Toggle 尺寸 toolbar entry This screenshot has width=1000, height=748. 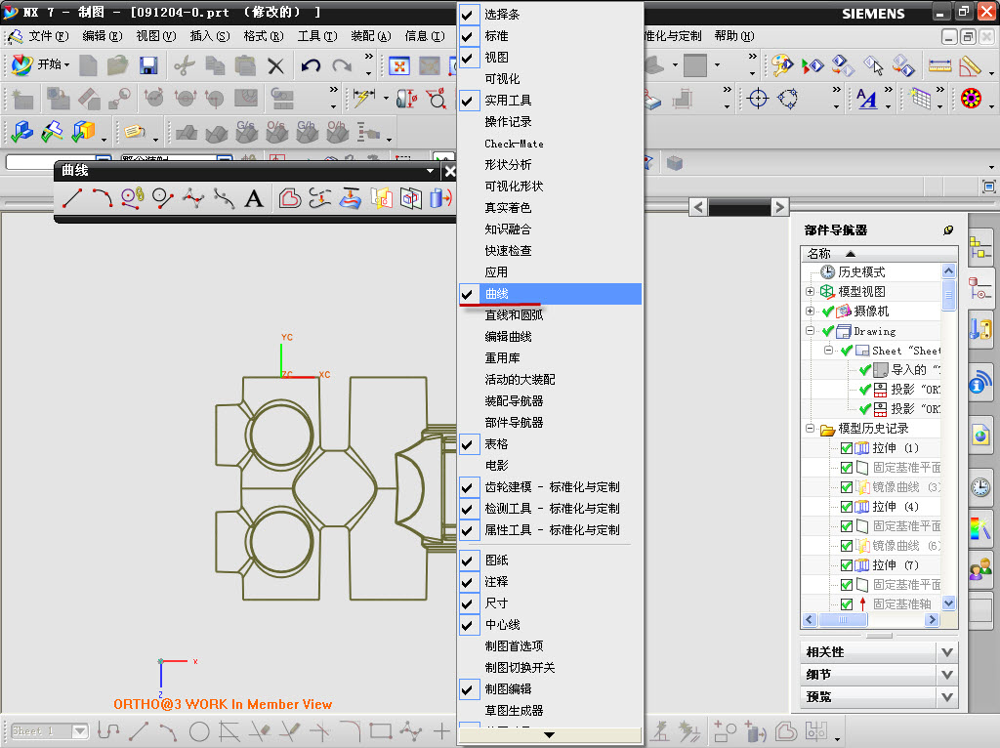(x=550, y=603)
